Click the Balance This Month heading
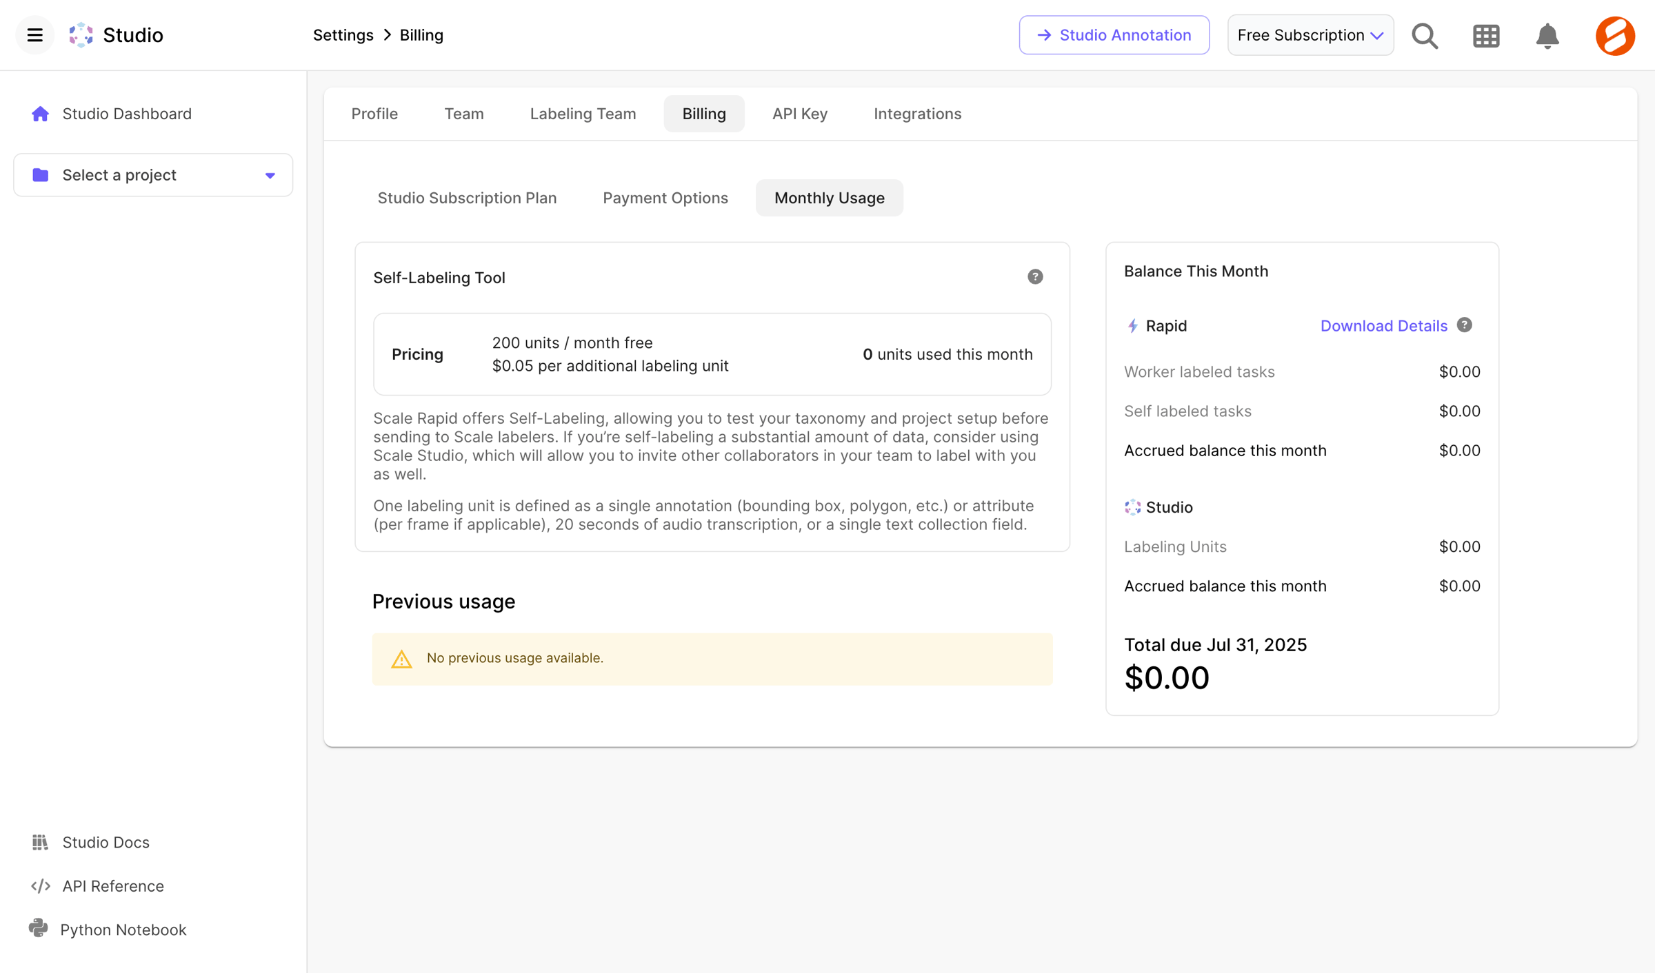Image resolution: width=1655 pixels, height=973 pixels. [x=1196, y=272]
